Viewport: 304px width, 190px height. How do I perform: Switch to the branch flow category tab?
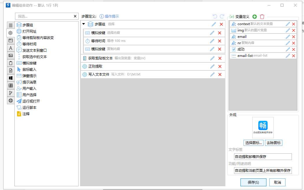(x=11, y=93)
